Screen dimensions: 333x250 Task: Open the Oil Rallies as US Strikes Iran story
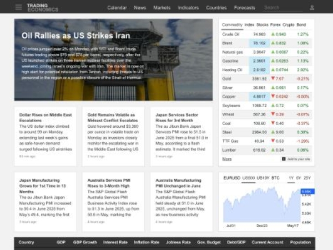pos(76,36)
